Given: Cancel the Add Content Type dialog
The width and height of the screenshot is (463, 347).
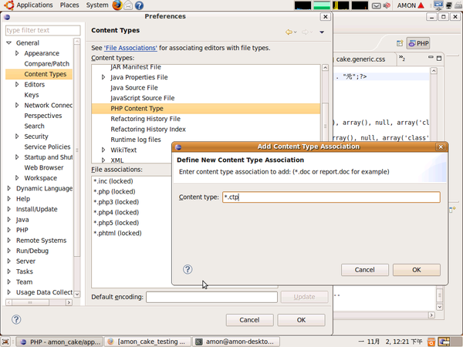Looking at the screenshot, I should point(365,270).
